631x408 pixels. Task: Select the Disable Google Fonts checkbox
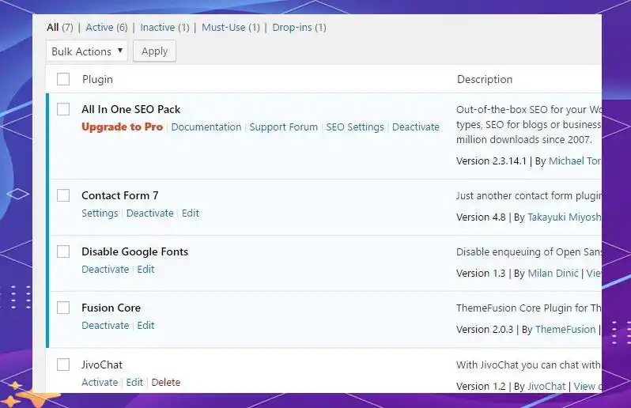[x=63, y=251]
